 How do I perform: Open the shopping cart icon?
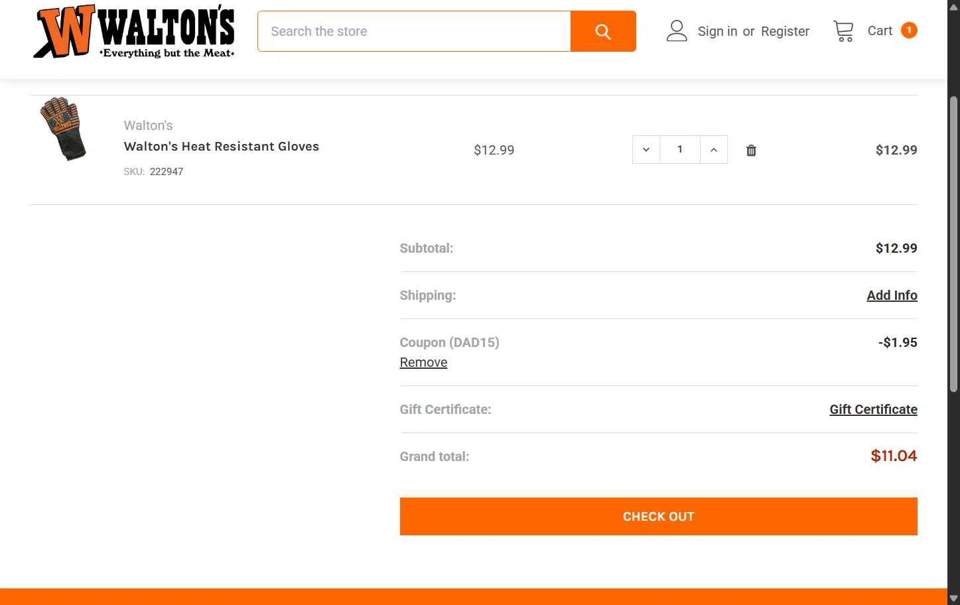pos(843,31)
